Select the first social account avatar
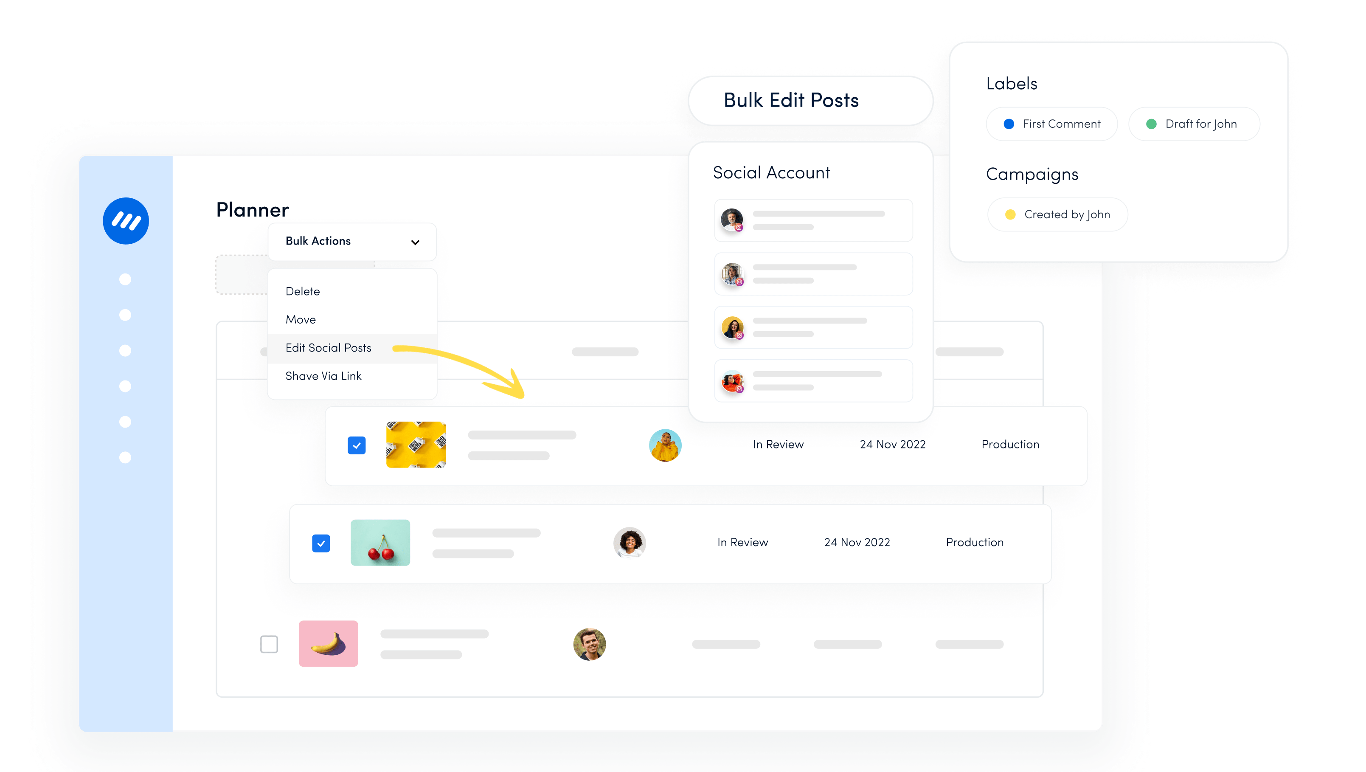Viewport: 1366px width, 772px height. 731,220
